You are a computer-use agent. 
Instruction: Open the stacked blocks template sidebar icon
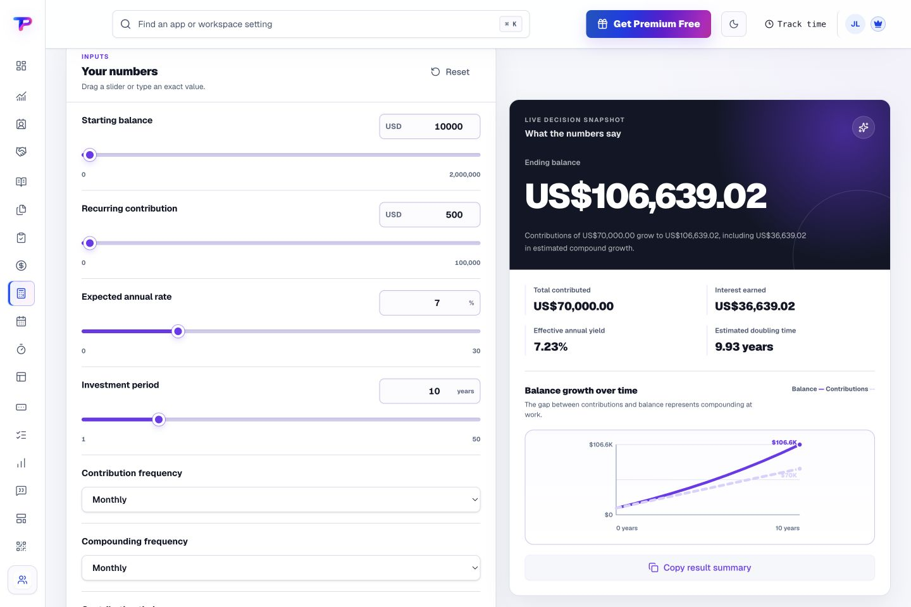coord(21,518)
